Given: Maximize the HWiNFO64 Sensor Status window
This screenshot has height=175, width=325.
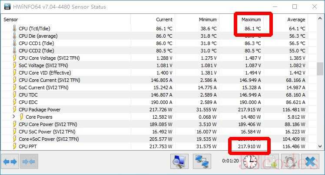Looking at the screenshot, I should click(x=295, y=6).
